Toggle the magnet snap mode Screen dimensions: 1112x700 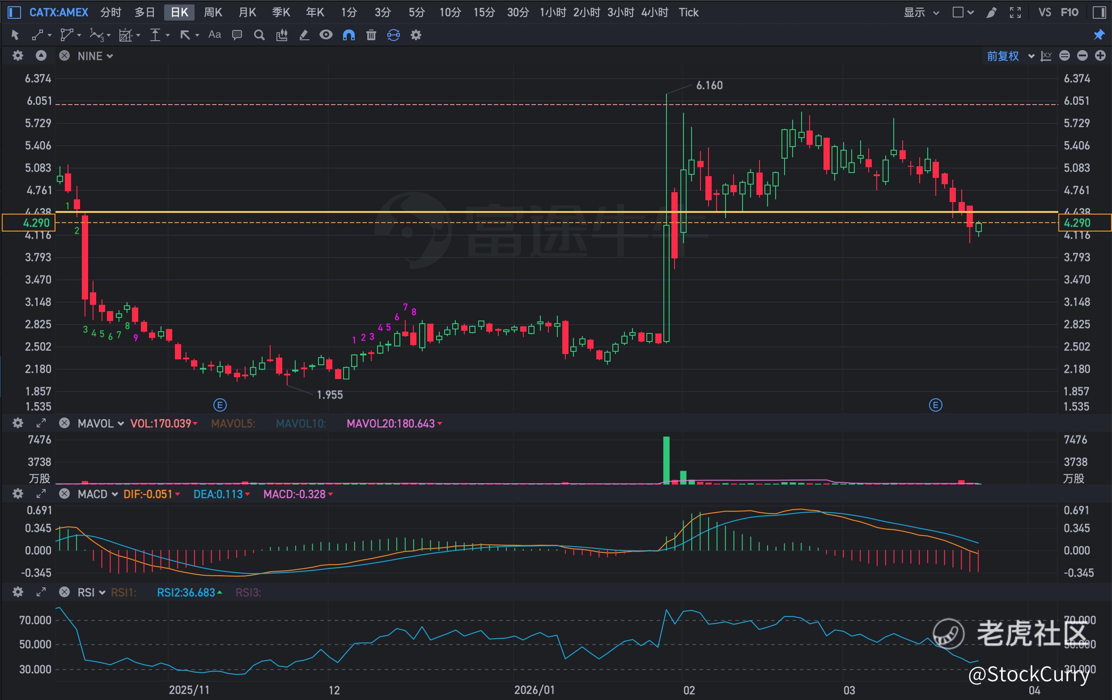(x=348, y=35)
